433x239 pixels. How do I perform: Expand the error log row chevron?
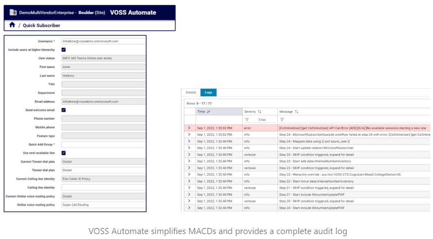pos(189,128)
